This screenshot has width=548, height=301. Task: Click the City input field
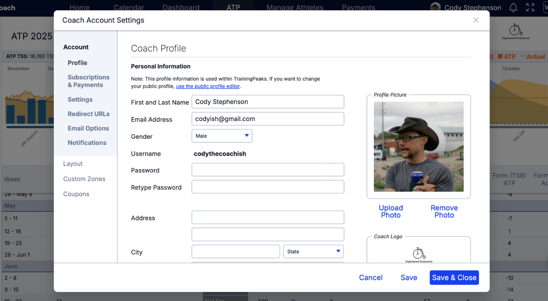pyautogui.click(x=236, y=252)
